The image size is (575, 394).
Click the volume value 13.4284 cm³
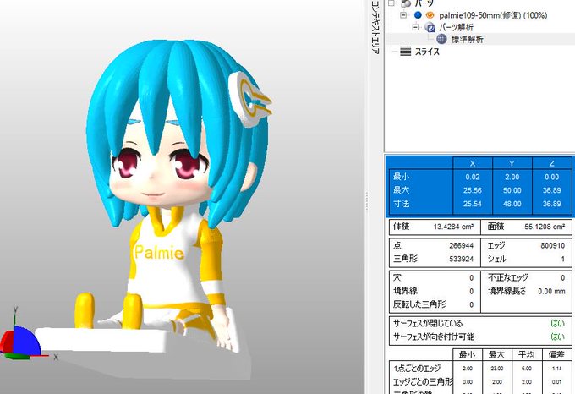[x=453, y=227]
